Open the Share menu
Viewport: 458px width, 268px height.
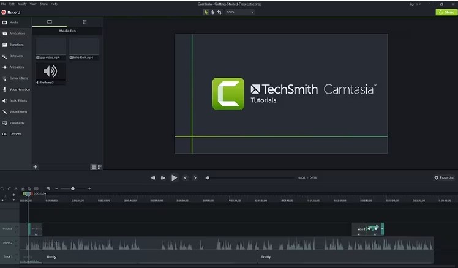(x=44, y=4)
